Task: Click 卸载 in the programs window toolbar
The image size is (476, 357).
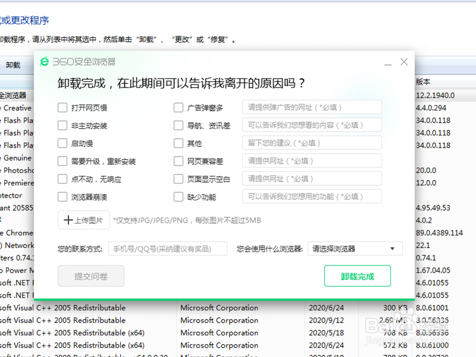Action: pyautogui.click(x=13, y=65)
